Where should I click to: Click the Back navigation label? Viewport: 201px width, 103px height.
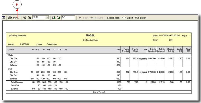tap(86, 18)
